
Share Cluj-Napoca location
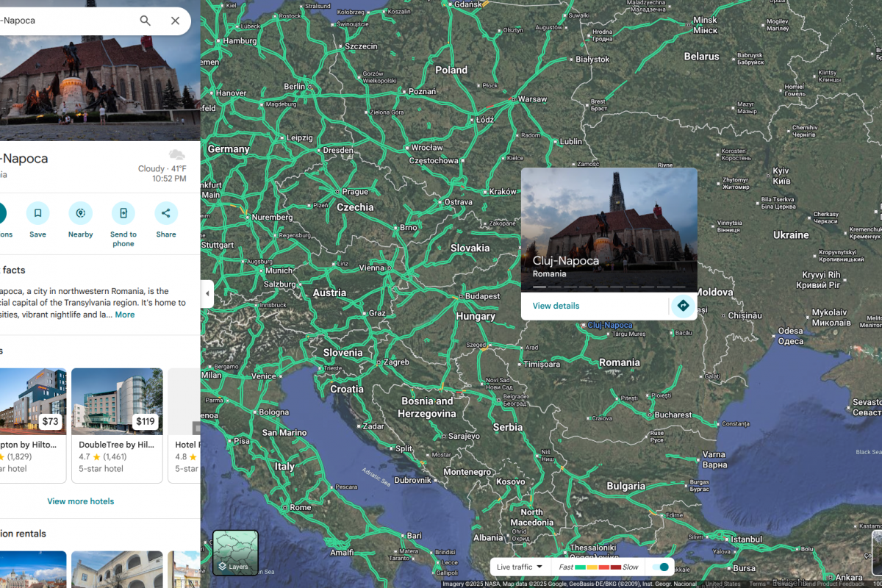(166, 213)
